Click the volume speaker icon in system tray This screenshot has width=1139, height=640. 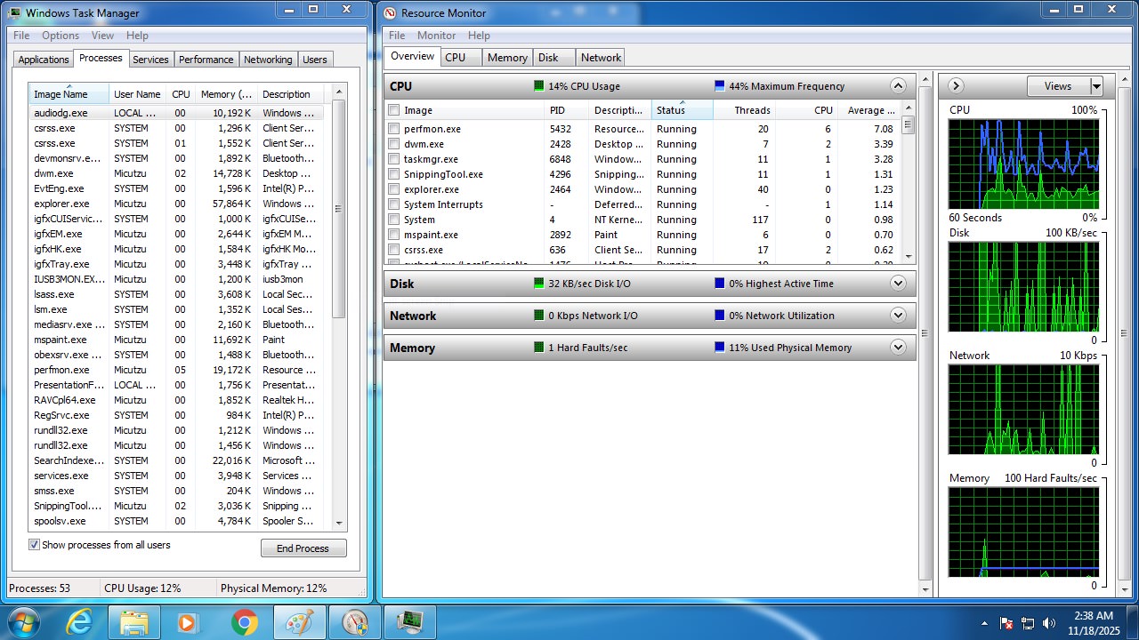point(1048,623)
